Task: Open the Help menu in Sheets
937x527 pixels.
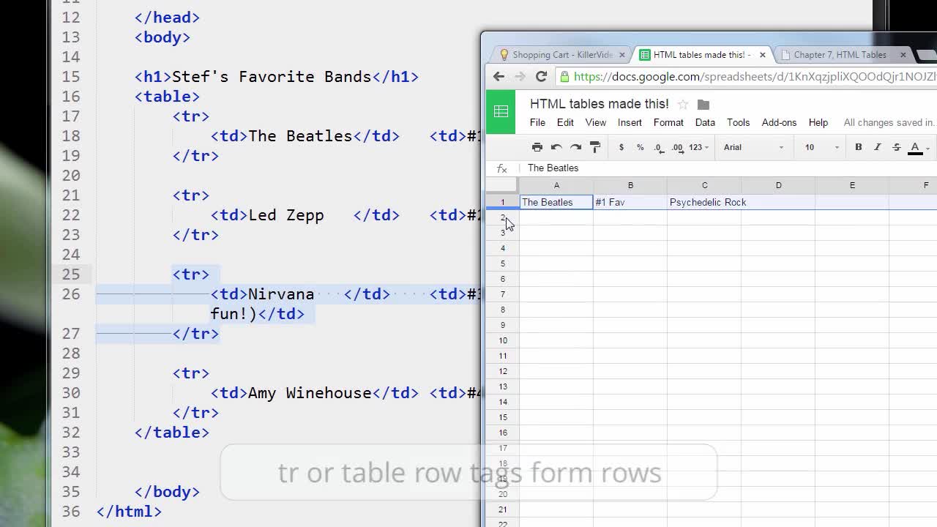Action: (818, 122)
